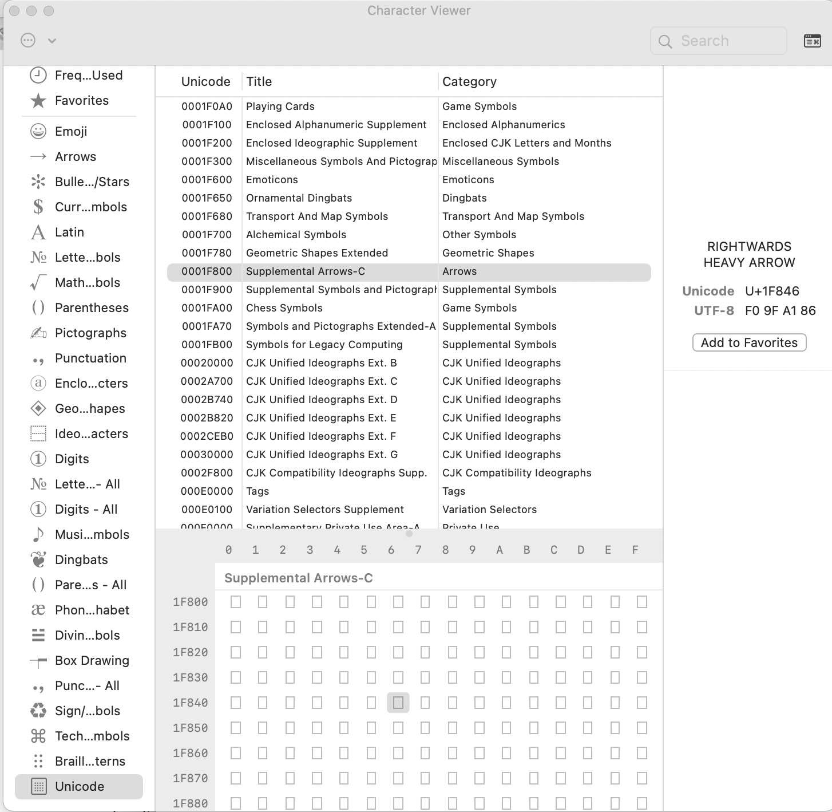Image resolution: width=832 pixels, height=812 pixels.
Task: Open the Music Symbols note icon
Action: click(x=38, y=534)
